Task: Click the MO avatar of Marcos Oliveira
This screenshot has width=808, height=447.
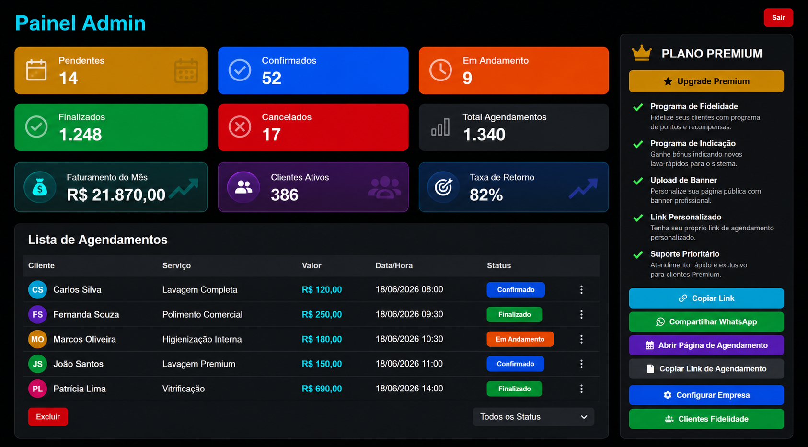Action: pyautogui.click(x=37, y=339)
